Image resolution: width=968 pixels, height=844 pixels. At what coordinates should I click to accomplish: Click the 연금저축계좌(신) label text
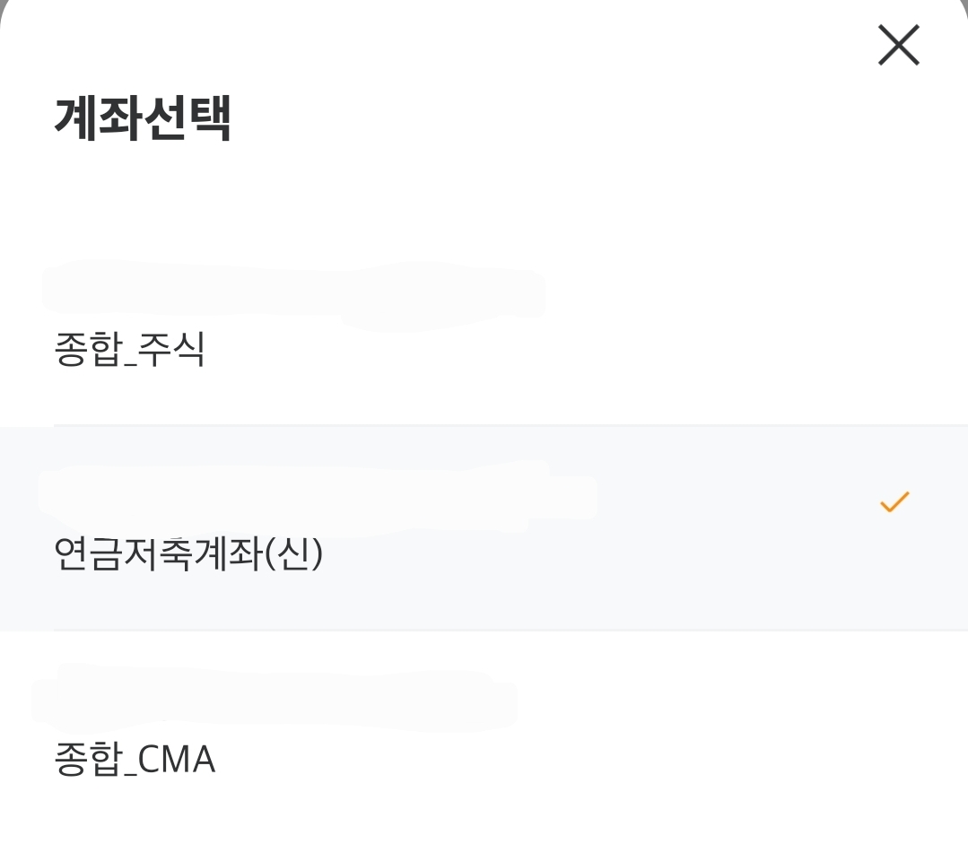(x=188, y=553)
